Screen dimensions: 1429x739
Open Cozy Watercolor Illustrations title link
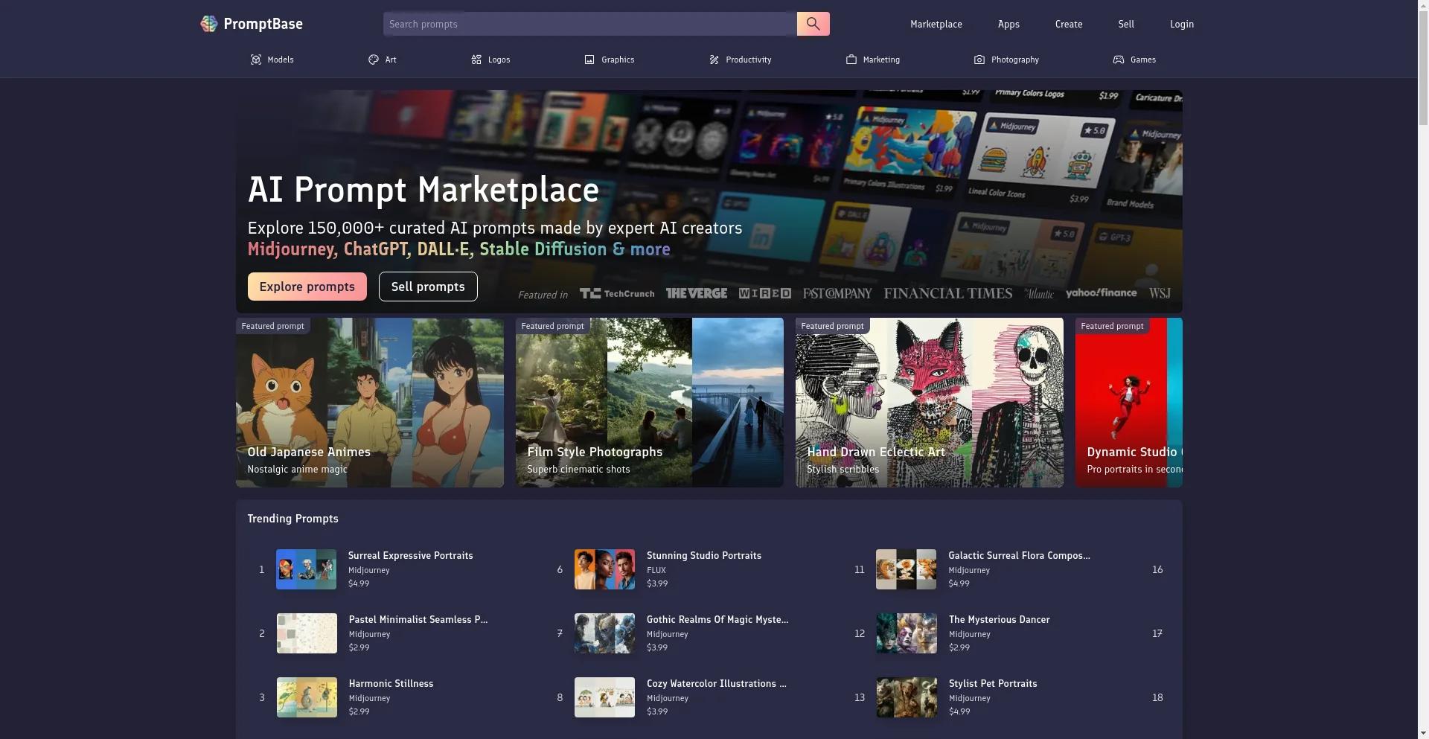click(x=716, y=683)
